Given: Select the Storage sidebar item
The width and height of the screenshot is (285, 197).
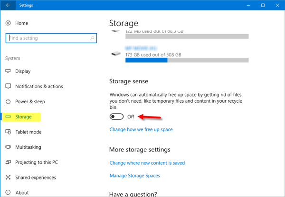Looking at the screenshot, I should click(21, 117).
